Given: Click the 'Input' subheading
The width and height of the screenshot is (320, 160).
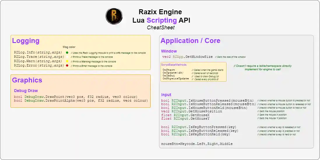Looking at the screenshot, I should pos(166,95).
